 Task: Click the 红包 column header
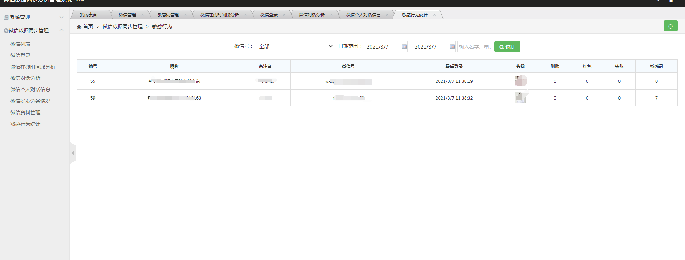pyautogui.click(x=587, y=66)
